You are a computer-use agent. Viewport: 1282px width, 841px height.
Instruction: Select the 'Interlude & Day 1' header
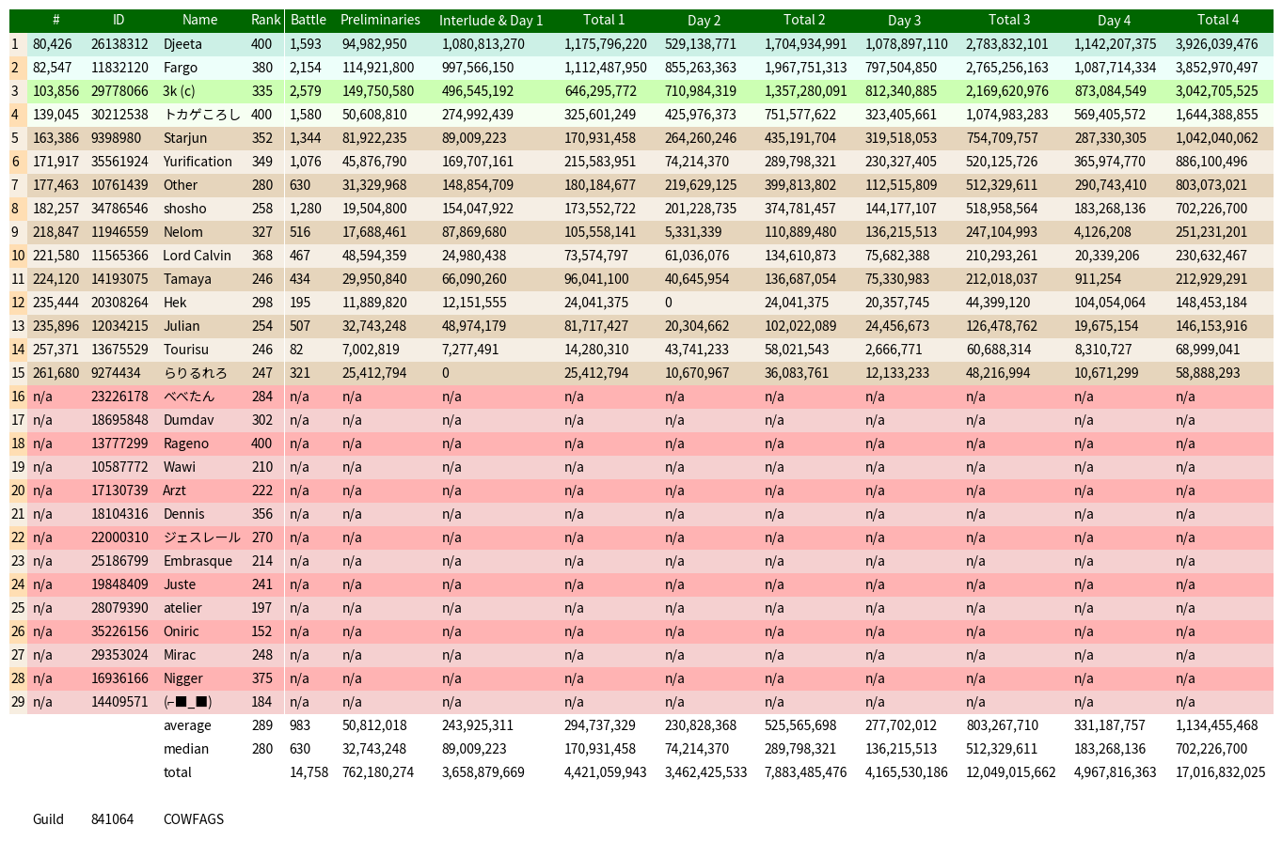coord(491,20)
